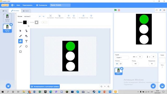This screenshot has height=94, width=167.
Task: Click the project title field
Action: click(60, 5)
